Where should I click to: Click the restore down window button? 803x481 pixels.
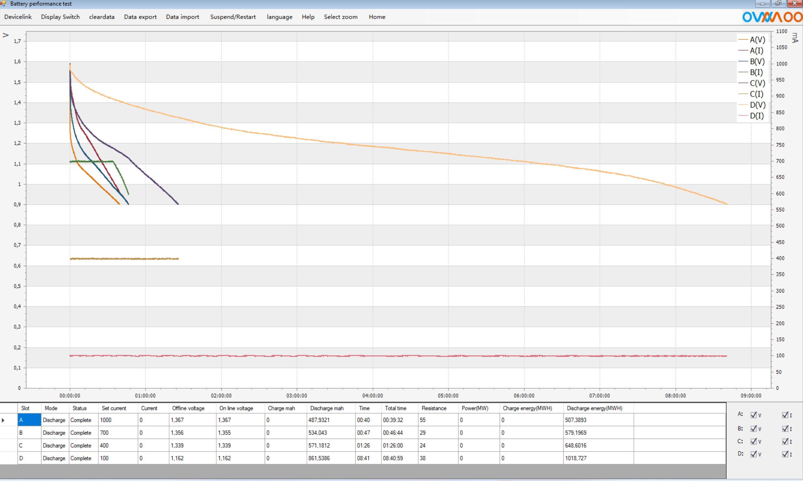tap(778, 3)
